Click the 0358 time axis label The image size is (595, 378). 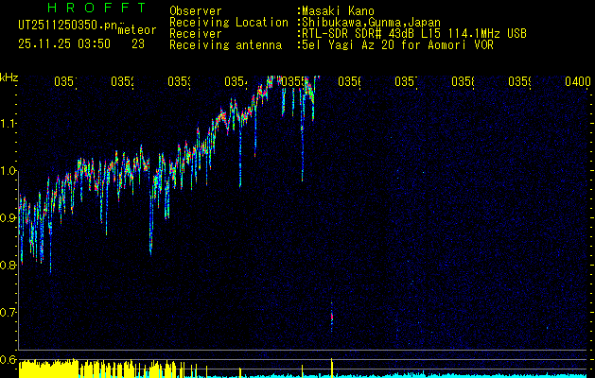[463, 81]
